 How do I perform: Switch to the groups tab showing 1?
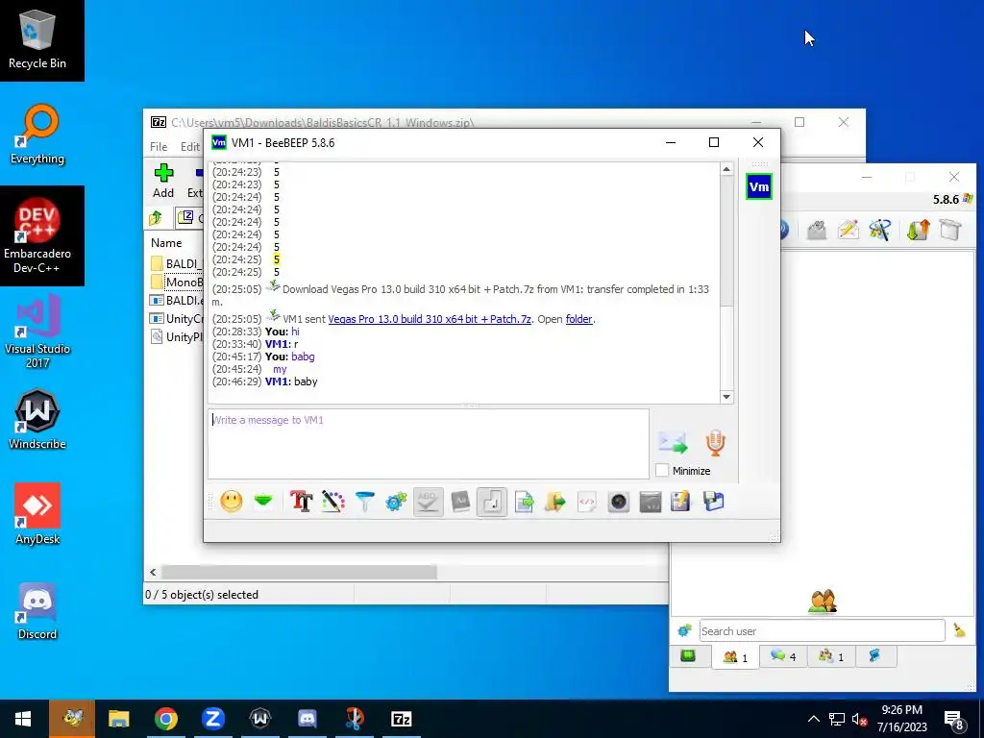(x=831, y=656)
